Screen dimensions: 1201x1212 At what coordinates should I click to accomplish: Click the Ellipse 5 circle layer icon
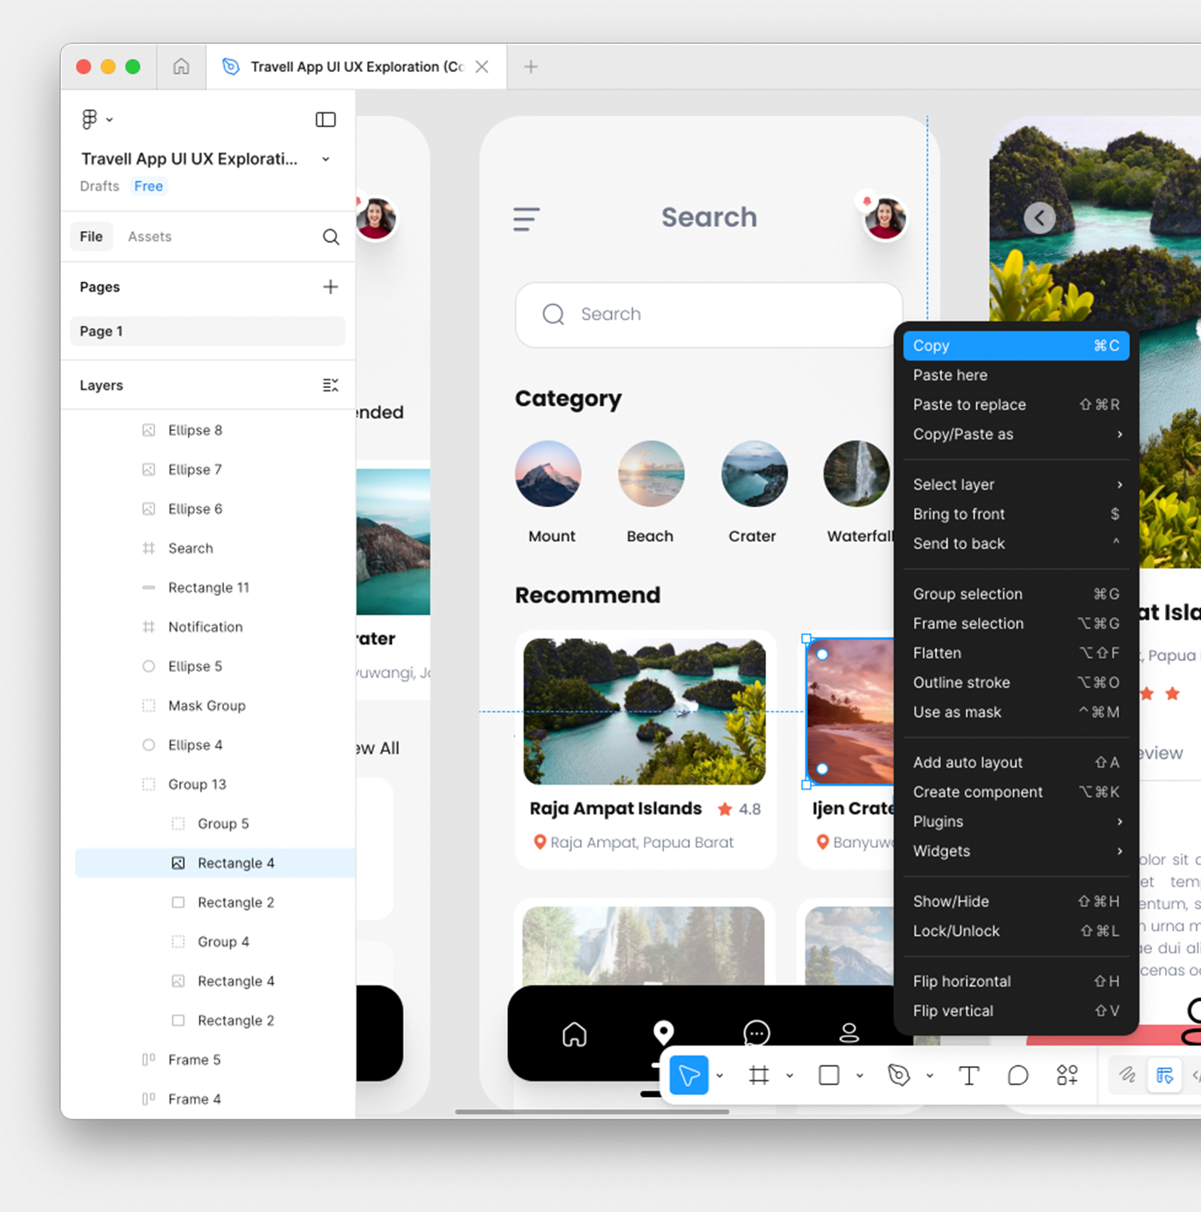(x=148, y=666)
